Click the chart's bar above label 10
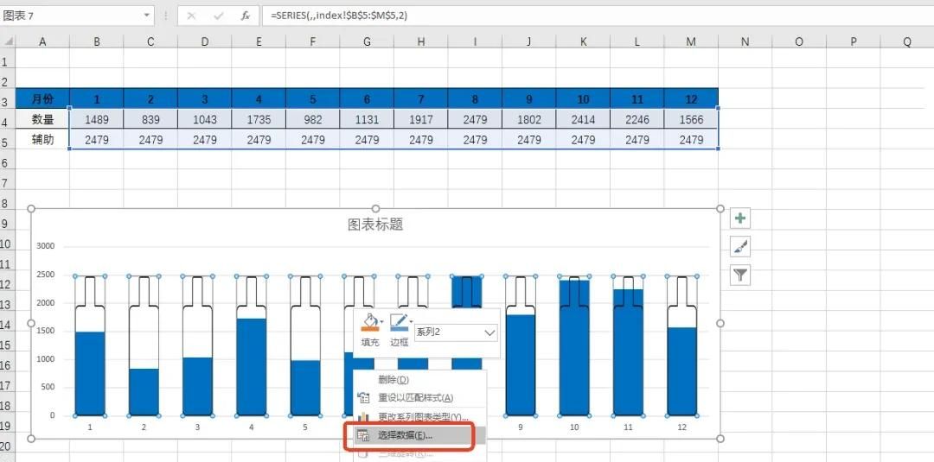This screenshot has height=462, width=934. coord(574,348)
